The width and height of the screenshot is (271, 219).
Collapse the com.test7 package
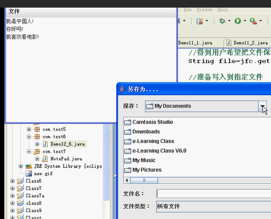pos(29,152)
